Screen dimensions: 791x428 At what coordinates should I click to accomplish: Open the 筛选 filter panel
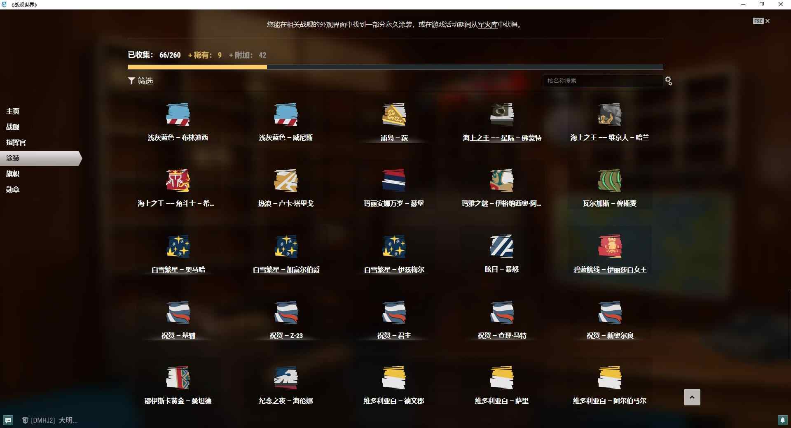[140, 81]
